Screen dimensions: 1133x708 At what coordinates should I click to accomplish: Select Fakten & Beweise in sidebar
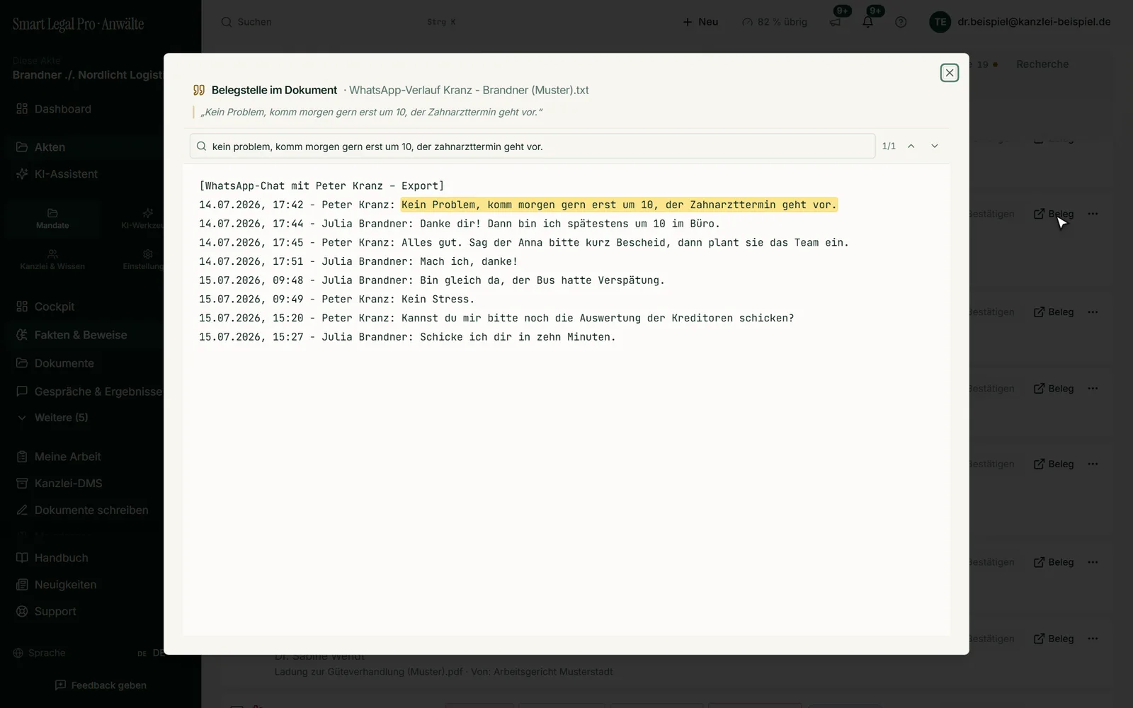[x=81, y=335]
